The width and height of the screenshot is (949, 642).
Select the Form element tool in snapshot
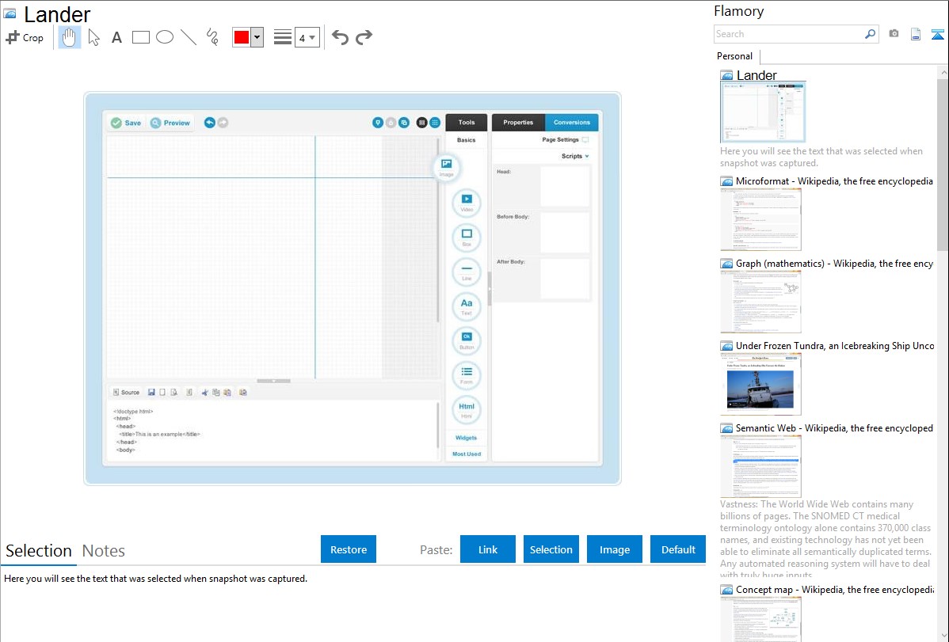point(467,374)
